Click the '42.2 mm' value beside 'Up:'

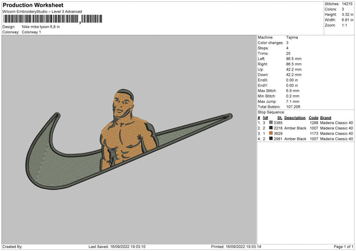(294, 69)
